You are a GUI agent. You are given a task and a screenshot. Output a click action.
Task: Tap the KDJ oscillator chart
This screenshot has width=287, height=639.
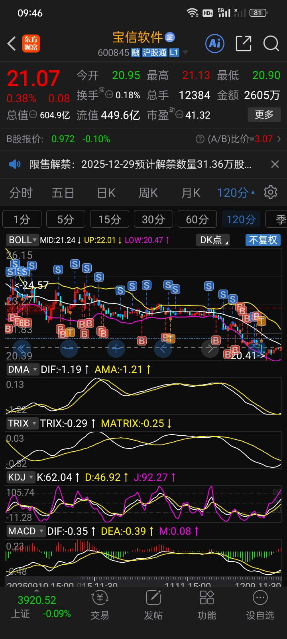click(143, 504)
